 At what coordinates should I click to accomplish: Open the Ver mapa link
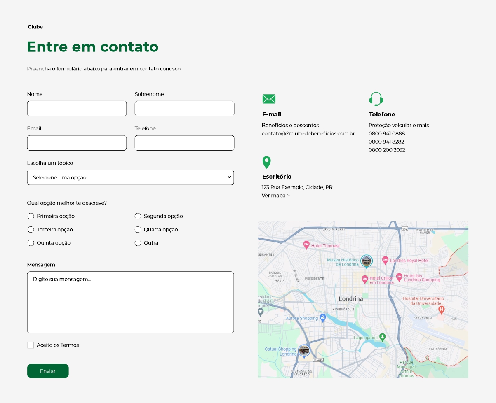coord(275,196)
